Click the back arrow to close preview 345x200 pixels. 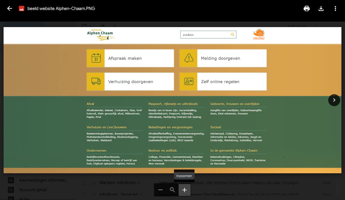(x=9, y=9)
